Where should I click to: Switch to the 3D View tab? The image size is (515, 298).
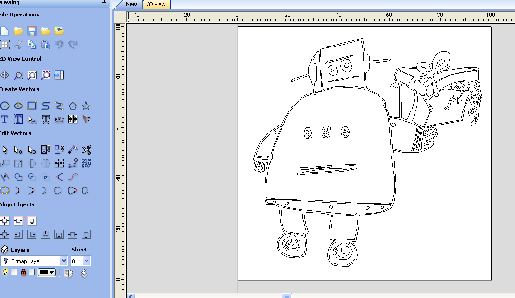pos(156,4)
